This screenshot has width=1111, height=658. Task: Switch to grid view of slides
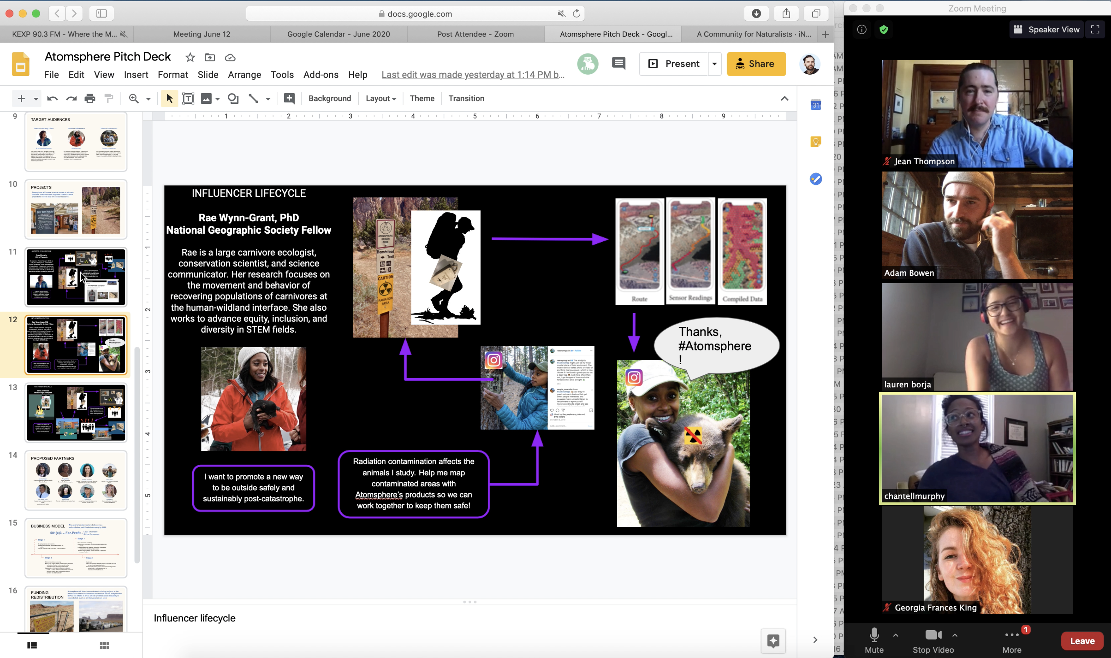pos(104,645)
